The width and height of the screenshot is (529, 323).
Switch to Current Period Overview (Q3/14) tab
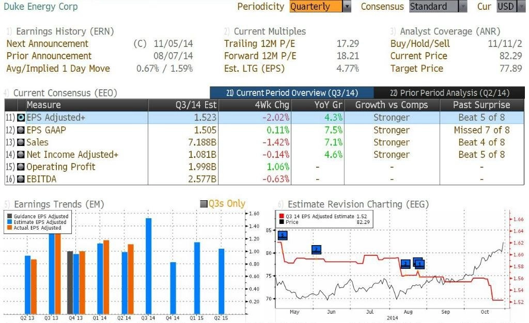pyautogui.click(x=292, y=93)
